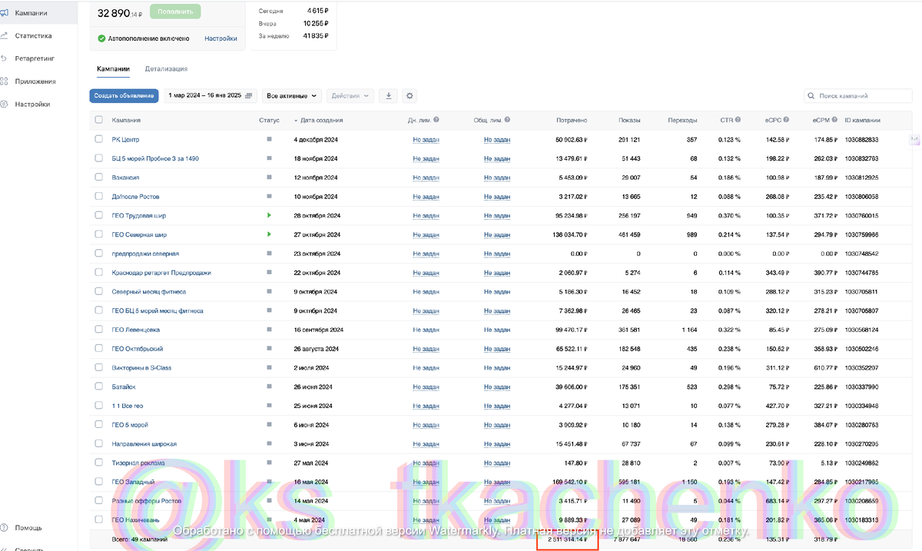Click the green checkmark autopay icon
Screen dimensions: 922x551
[101, 38]
